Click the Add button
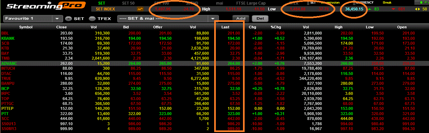 (x=241, y=18)
